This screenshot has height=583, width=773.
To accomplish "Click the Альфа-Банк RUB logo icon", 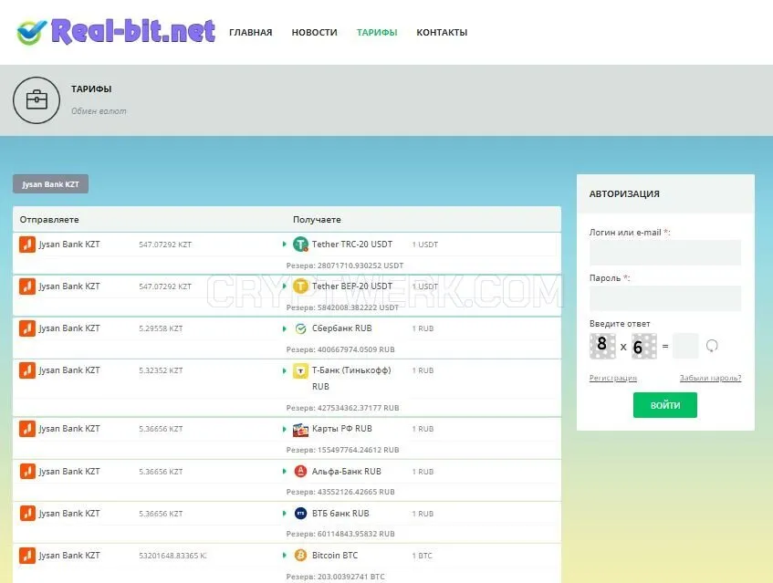I will click(300, 471).
